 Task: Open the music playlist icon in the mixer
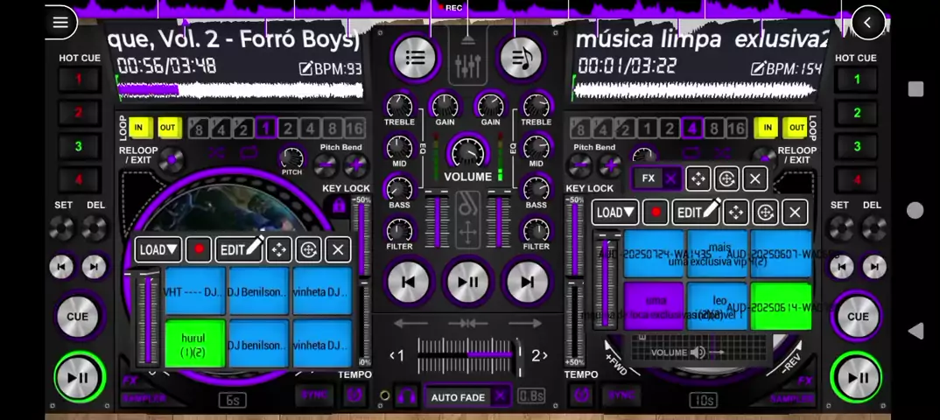[521, 58]
